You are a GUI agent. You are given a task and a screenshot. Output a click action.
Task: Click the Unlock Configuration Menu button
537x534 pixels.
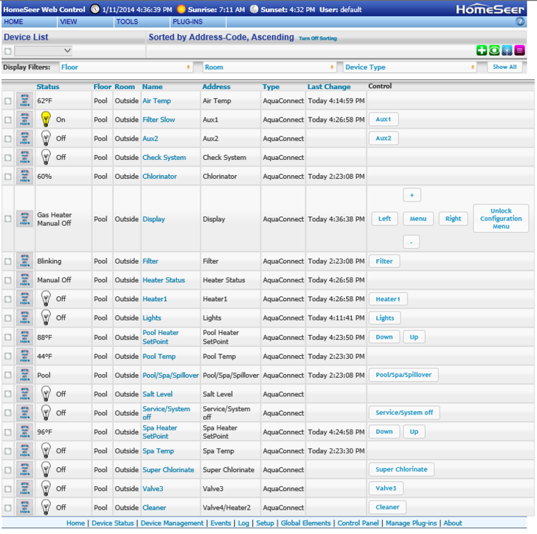501,218
